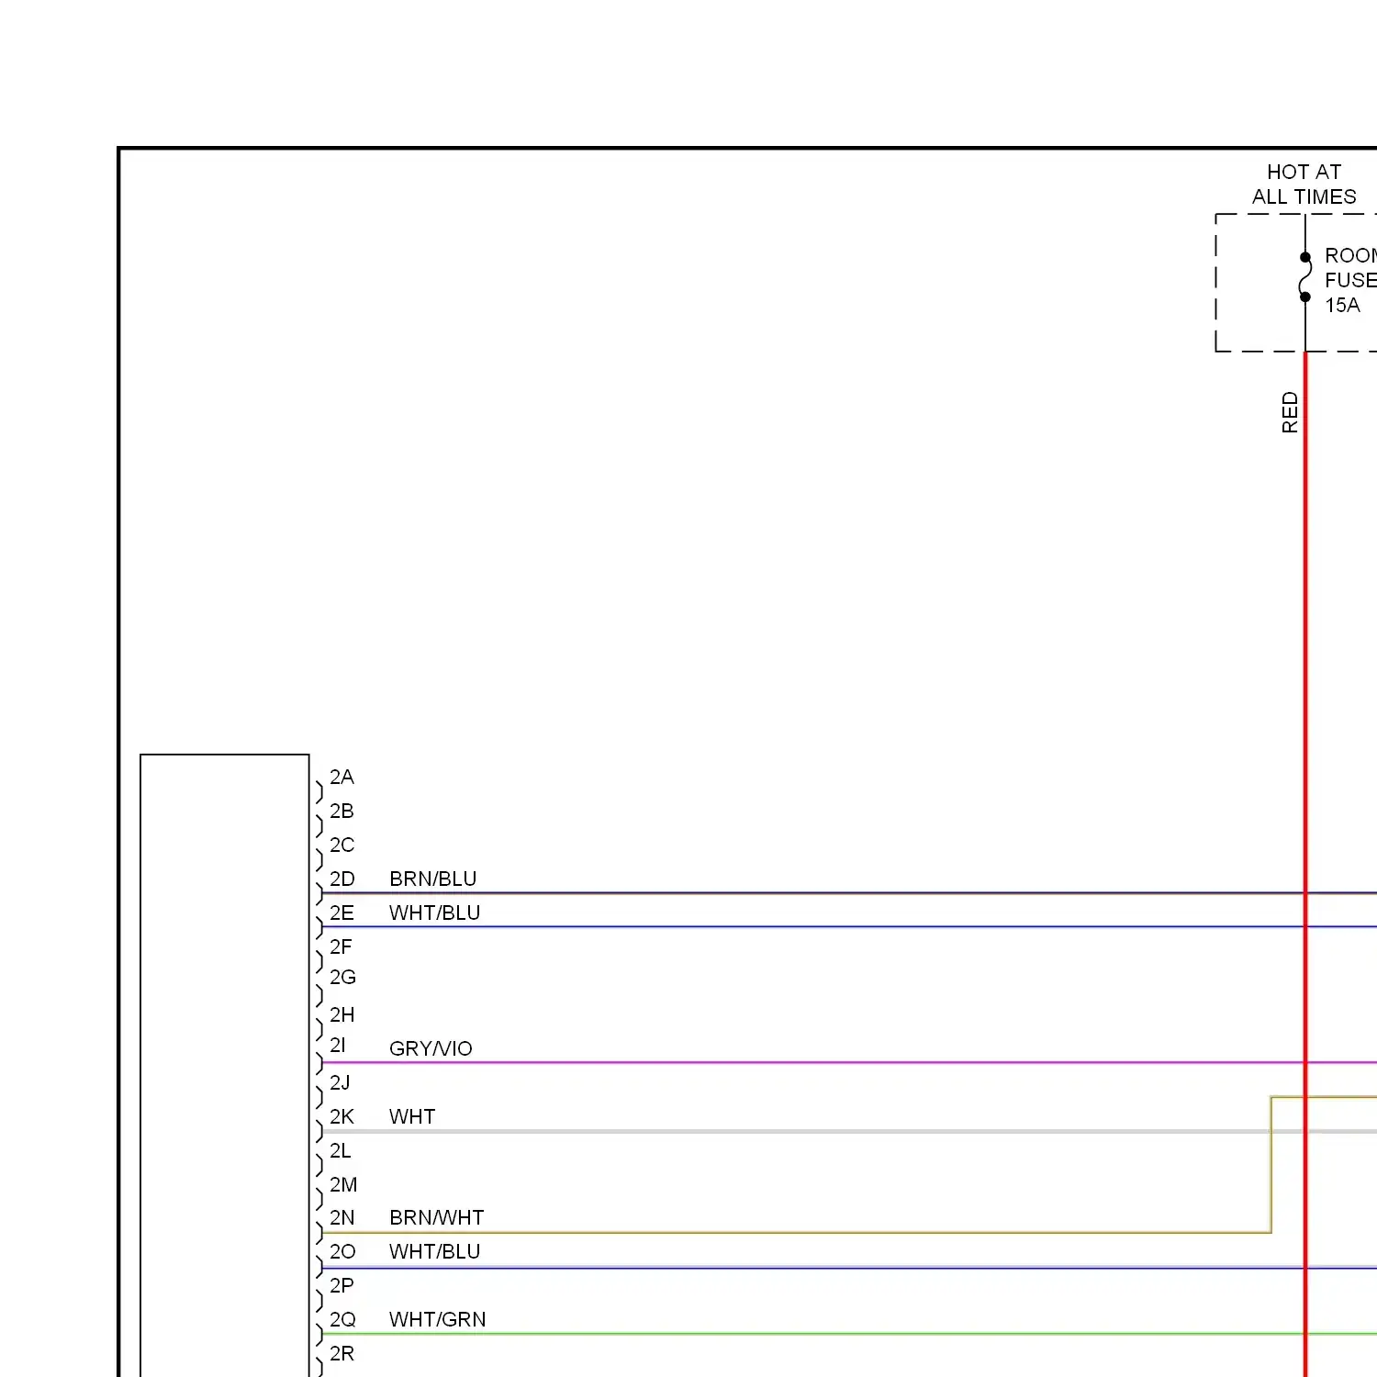Select connector pin 2R label
This screenshot has width=1377, height=1377.
click(x=341, y=1353)
